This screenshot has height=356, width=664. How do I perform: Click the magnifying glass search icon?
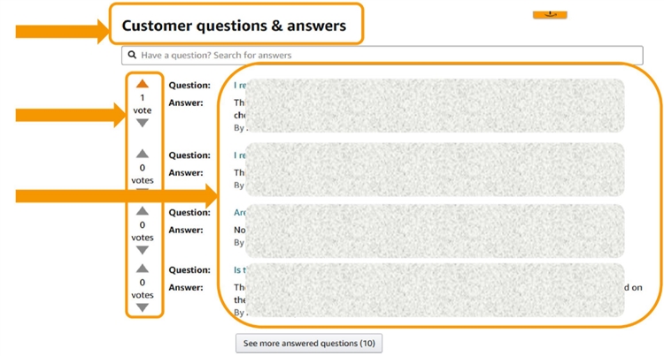pos(133,55)
